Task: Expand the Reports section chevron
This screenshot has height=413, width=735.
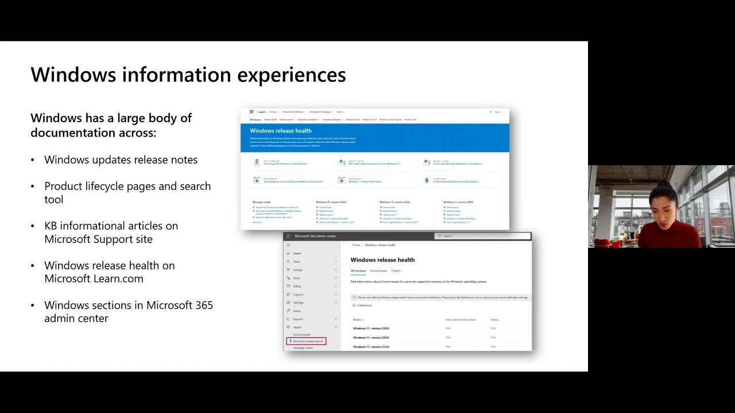Action: 336,319
